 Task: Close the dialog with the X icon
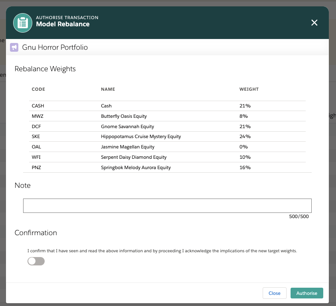click(x=314, y=23)
